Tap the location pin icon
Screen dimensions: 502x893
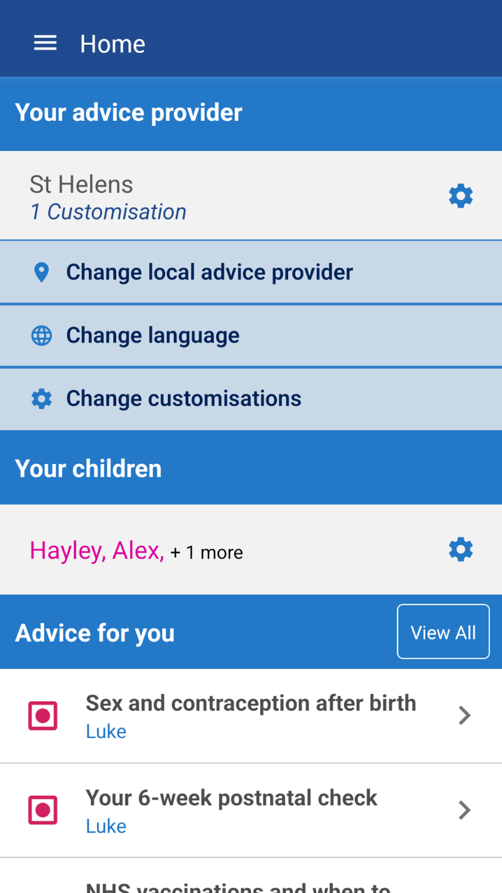click(x=41, y=272)
